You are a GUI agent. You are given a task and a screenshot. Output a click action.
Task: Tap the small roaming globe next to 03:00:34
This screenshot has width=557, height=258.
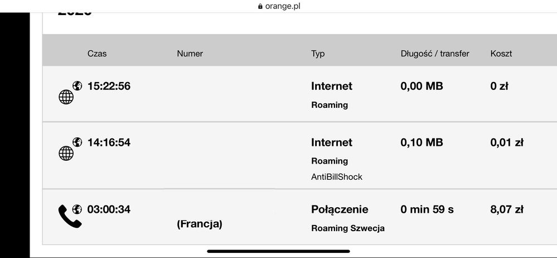78,209
